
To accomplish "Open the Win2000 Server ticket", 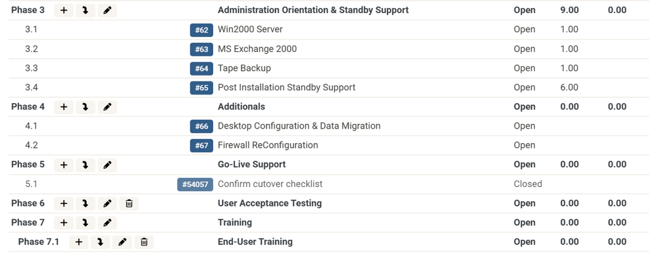I will pyautogui.click(x=250, y=30).
